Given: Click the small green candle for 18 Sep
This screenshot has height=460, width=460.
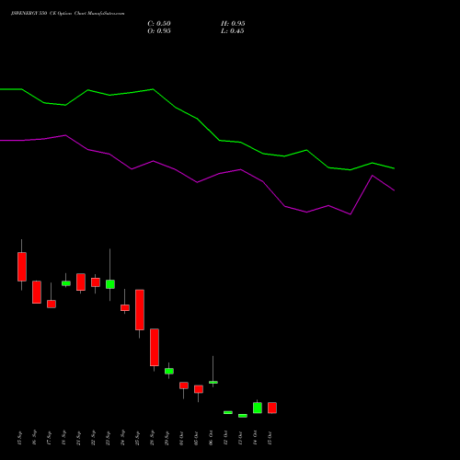Looking at the screenshot, I should [x=66, y=283].
